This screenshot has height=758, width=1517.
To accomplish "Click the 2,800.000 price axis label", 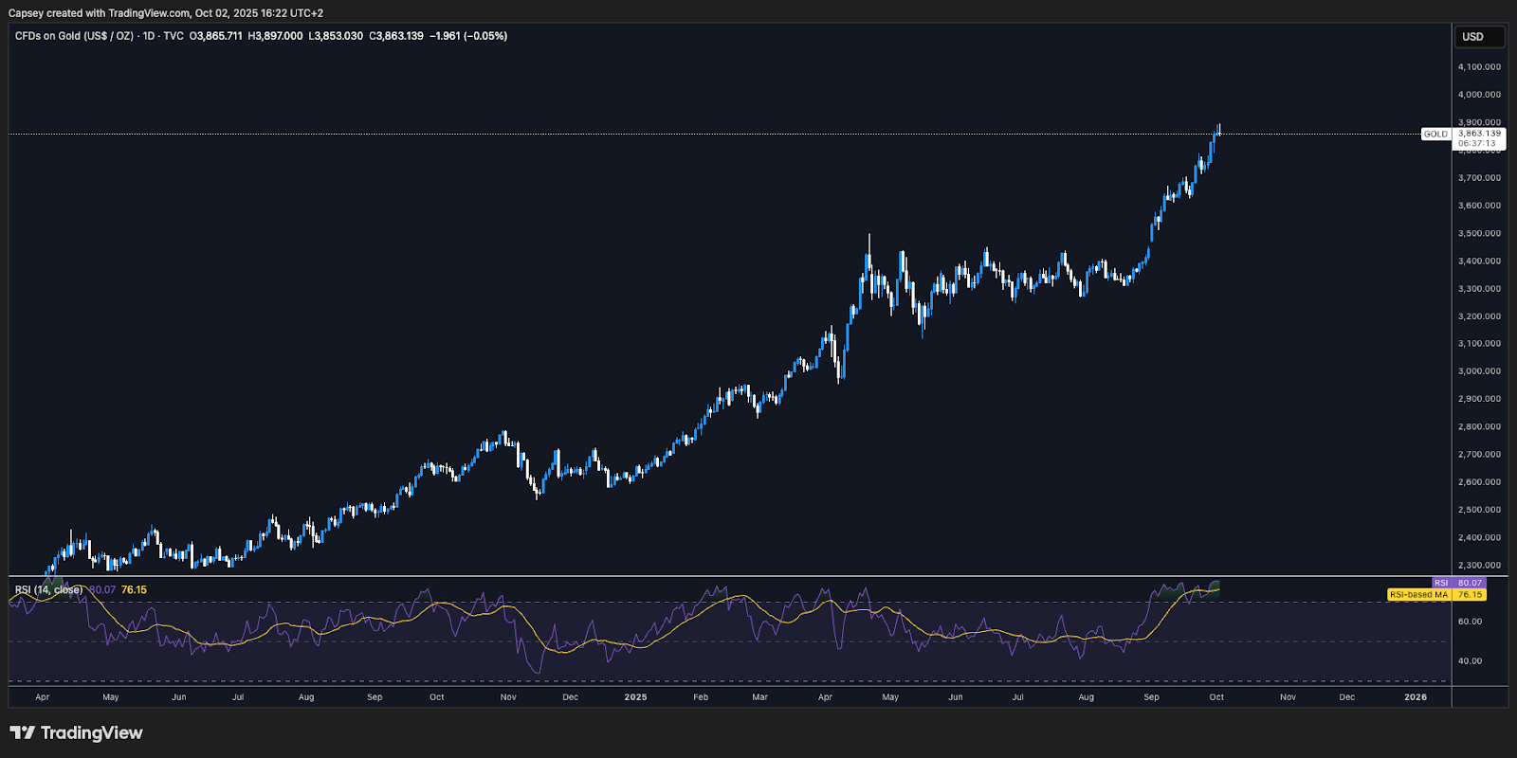I will point(1479,426).
